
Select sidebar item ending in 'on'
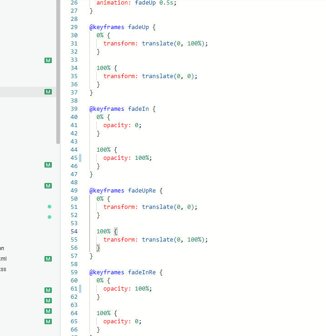[x=2, y=248]
